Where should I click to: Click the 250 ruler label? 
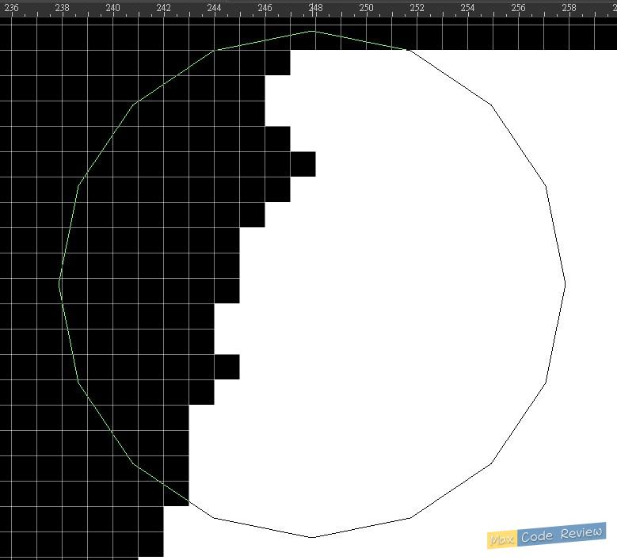tap(366, 8)
